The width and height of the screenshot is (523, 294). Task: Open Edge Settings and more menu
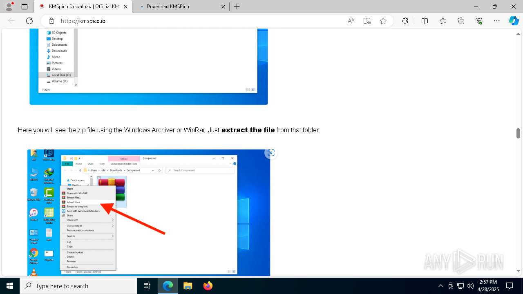click(497, 21)
